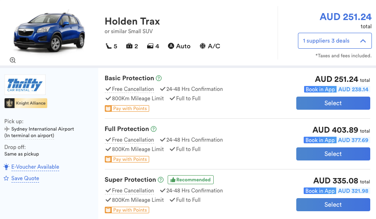Click the Super Protection help icon
This screenshot has width=376, height=219.
coord(161,180)
